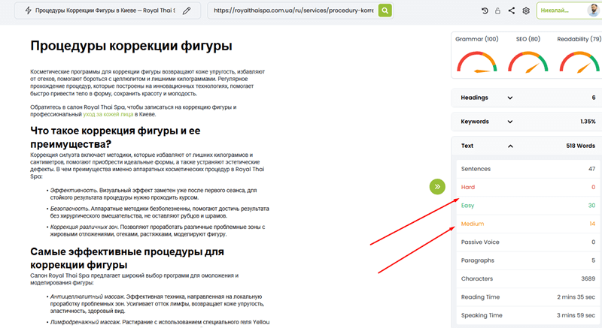Click the 'Эффективность' bullet item
Viewport: 602px width, 328px height.
[x=154, y=194]
